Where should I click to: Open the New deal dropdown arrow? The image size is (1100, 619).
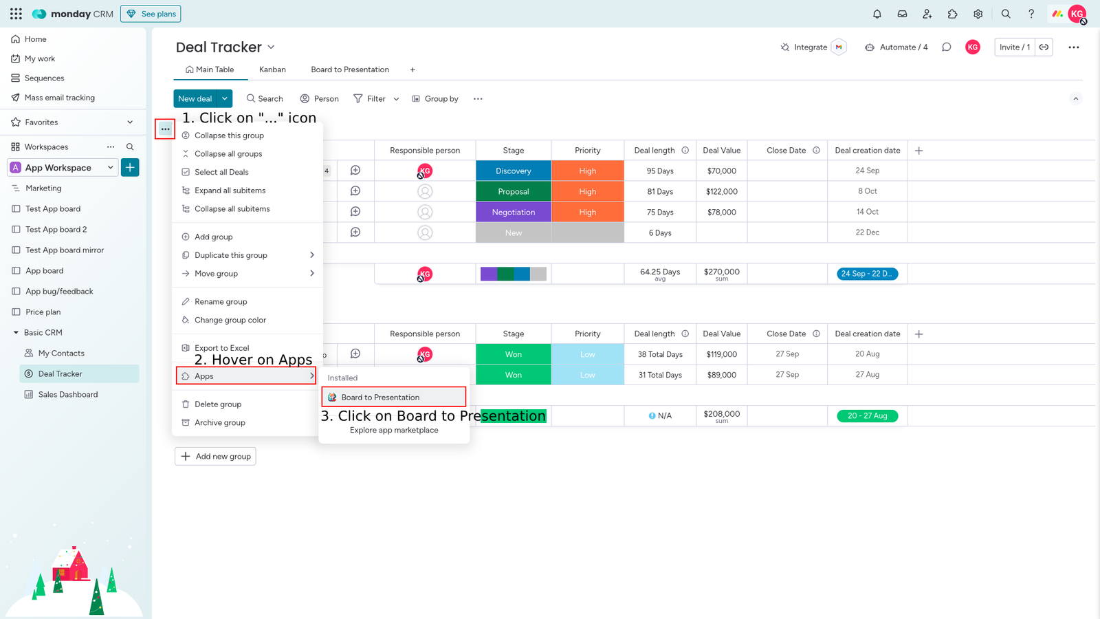(225, 99)
